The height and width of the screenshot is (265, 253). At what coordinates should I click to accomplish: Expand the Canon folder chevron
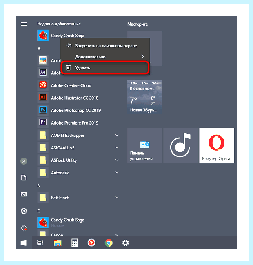click(x=117, y=234)
